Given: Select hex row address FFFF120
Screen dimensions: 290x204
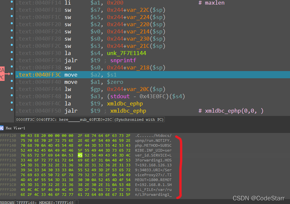Looking at the screenshot, I should click(x=8, y=136).
